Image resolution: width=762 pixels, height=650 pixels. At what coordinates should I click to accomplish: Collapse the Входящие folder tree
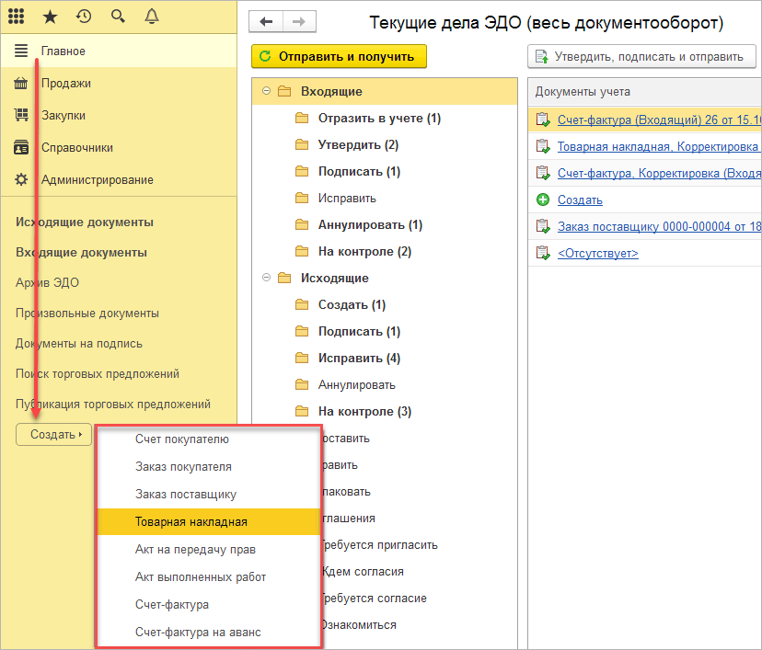(x=267, y=91)
